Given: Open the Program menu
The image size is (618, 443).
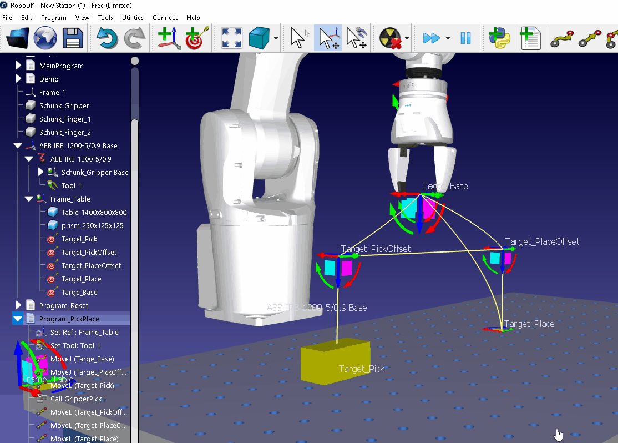Looking at the screenshot, I should pyautogui.click(x=54, y=18).
